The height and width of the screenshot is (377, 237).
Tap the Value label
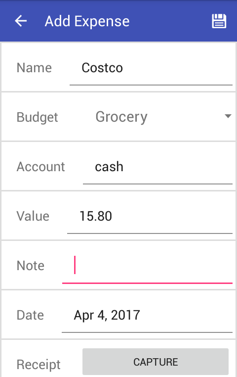click(33, 216)
